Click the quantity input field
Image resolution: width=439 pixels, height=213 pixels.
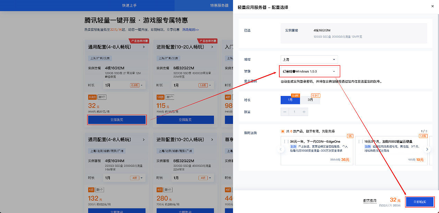(x=295, y=112)
